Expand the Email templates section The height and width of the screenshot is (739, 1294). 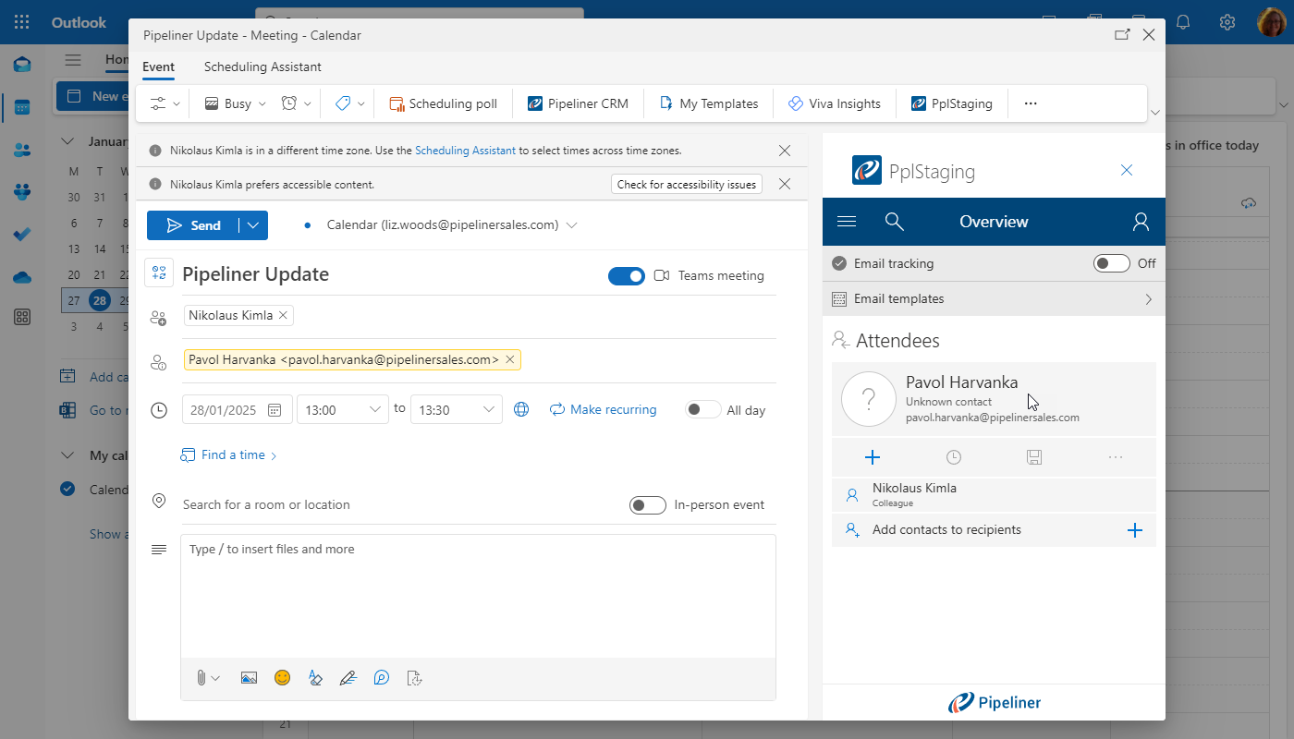(x=1148, y=299)
